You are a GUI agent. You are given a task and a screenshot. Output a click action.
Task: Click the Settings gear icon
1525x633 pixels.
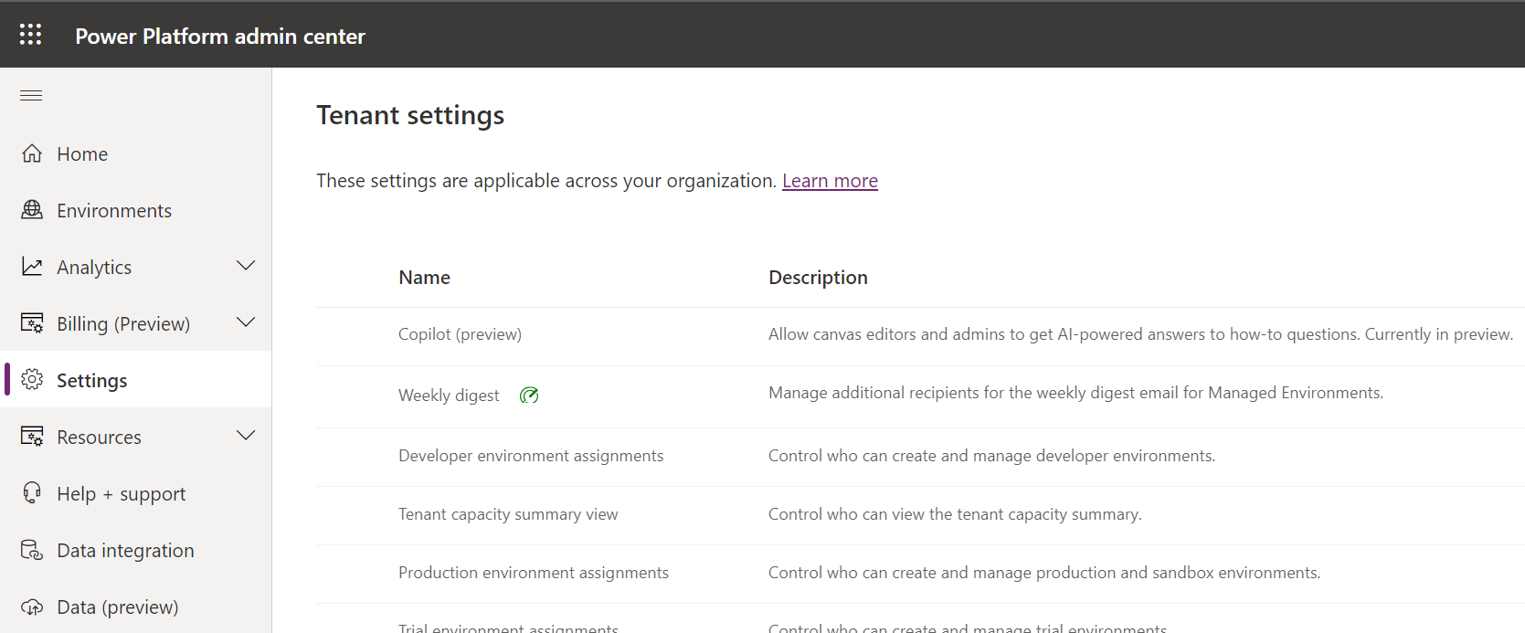tap(32, 380)
